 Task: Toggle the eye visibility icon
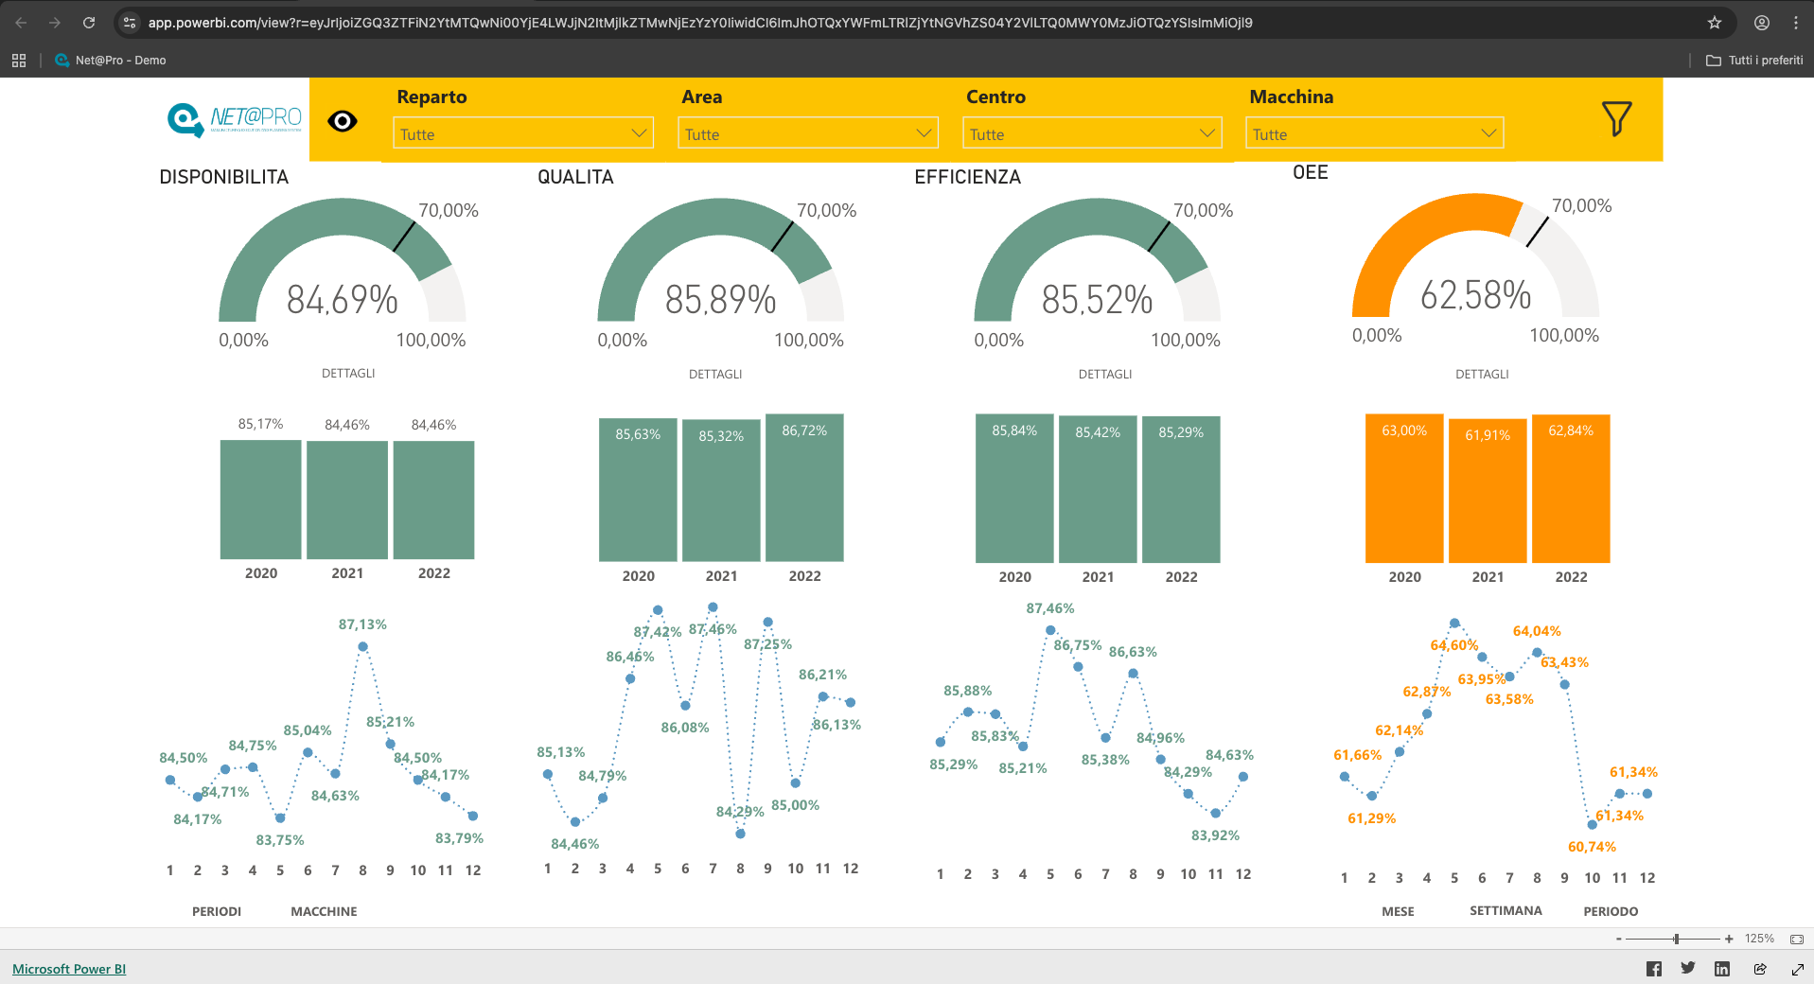click(x=343, y=121)
